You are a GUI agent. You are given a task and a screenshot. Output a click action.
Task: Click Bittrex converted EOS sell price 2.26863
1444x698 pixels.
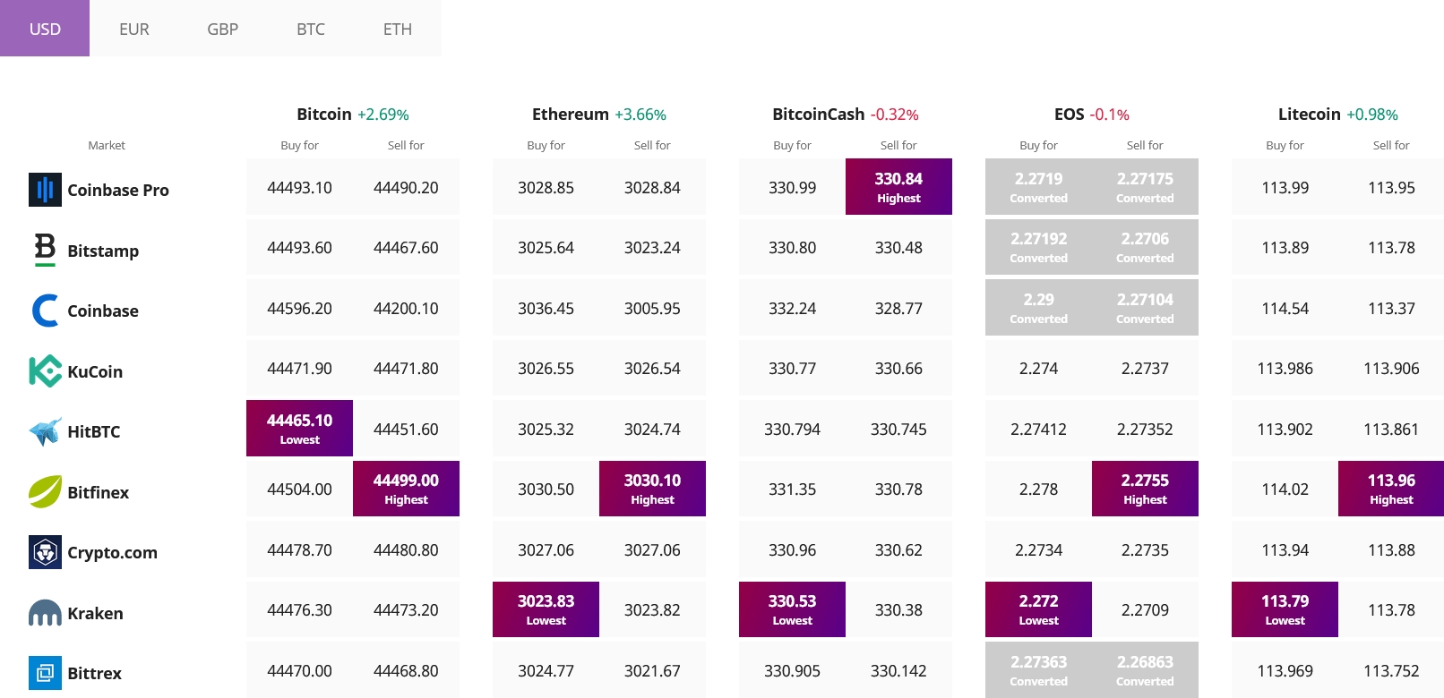coord(1145,670)
